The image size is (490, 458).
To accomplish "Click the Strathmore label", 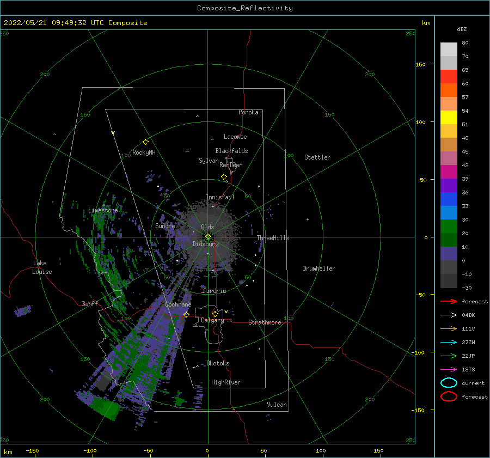I will tap(265, 322).
